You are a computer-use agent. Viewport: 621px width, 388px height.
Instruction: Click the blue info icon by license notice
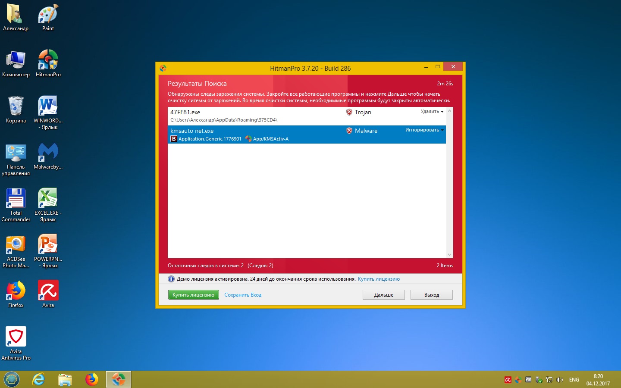[x=171, y=279]
